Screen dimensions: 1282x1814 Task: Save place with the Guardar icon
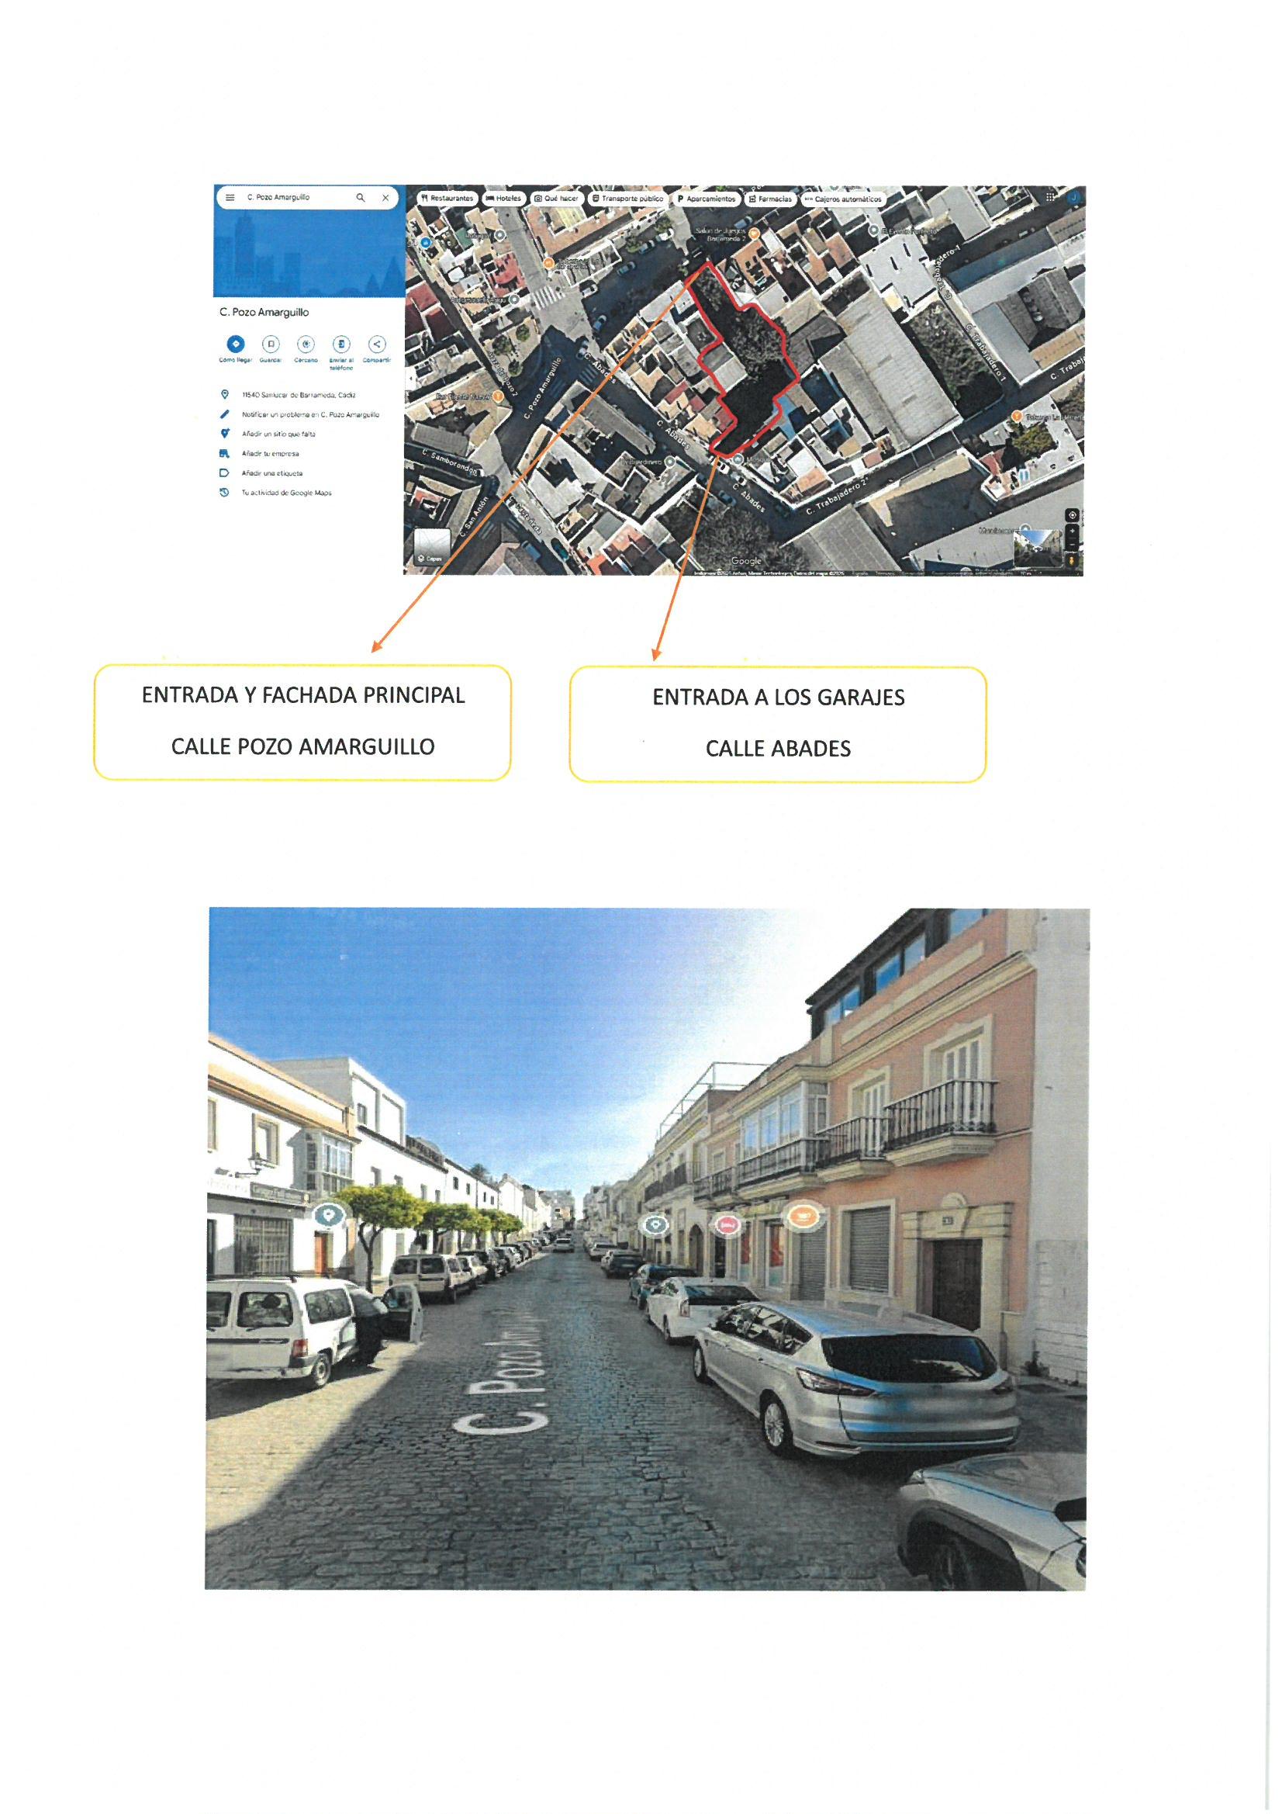(271, 344)
